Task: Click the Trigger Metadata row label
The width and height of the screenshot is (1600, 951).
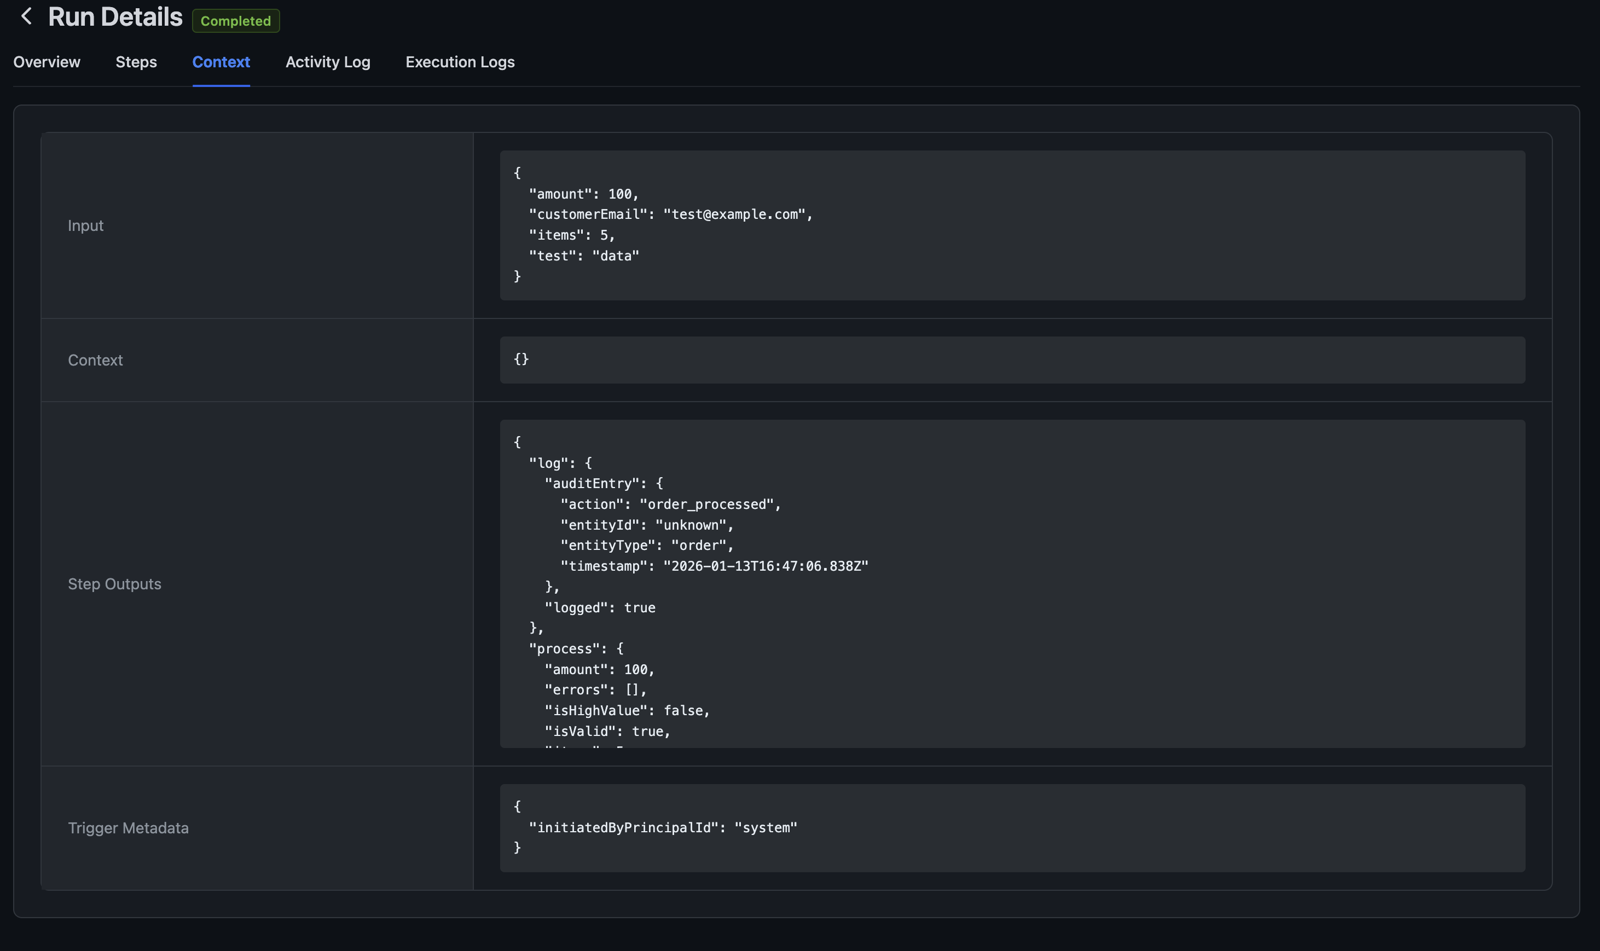Action: tap(128, 828)
